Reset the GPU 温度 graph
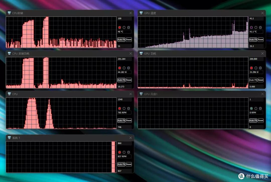The width and height of the screenshot is (271, 182). coord(261,40)
